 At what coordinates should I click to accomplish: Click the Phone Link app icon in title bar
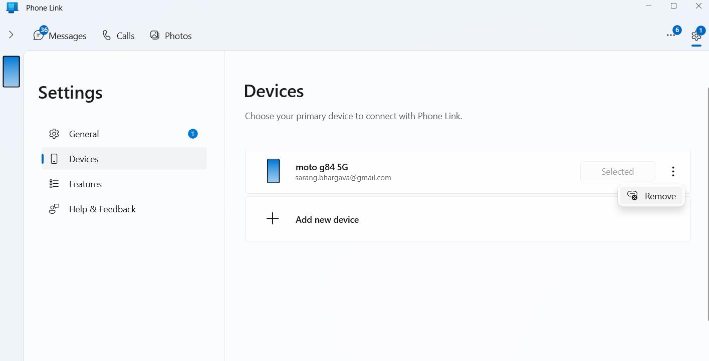12,8
